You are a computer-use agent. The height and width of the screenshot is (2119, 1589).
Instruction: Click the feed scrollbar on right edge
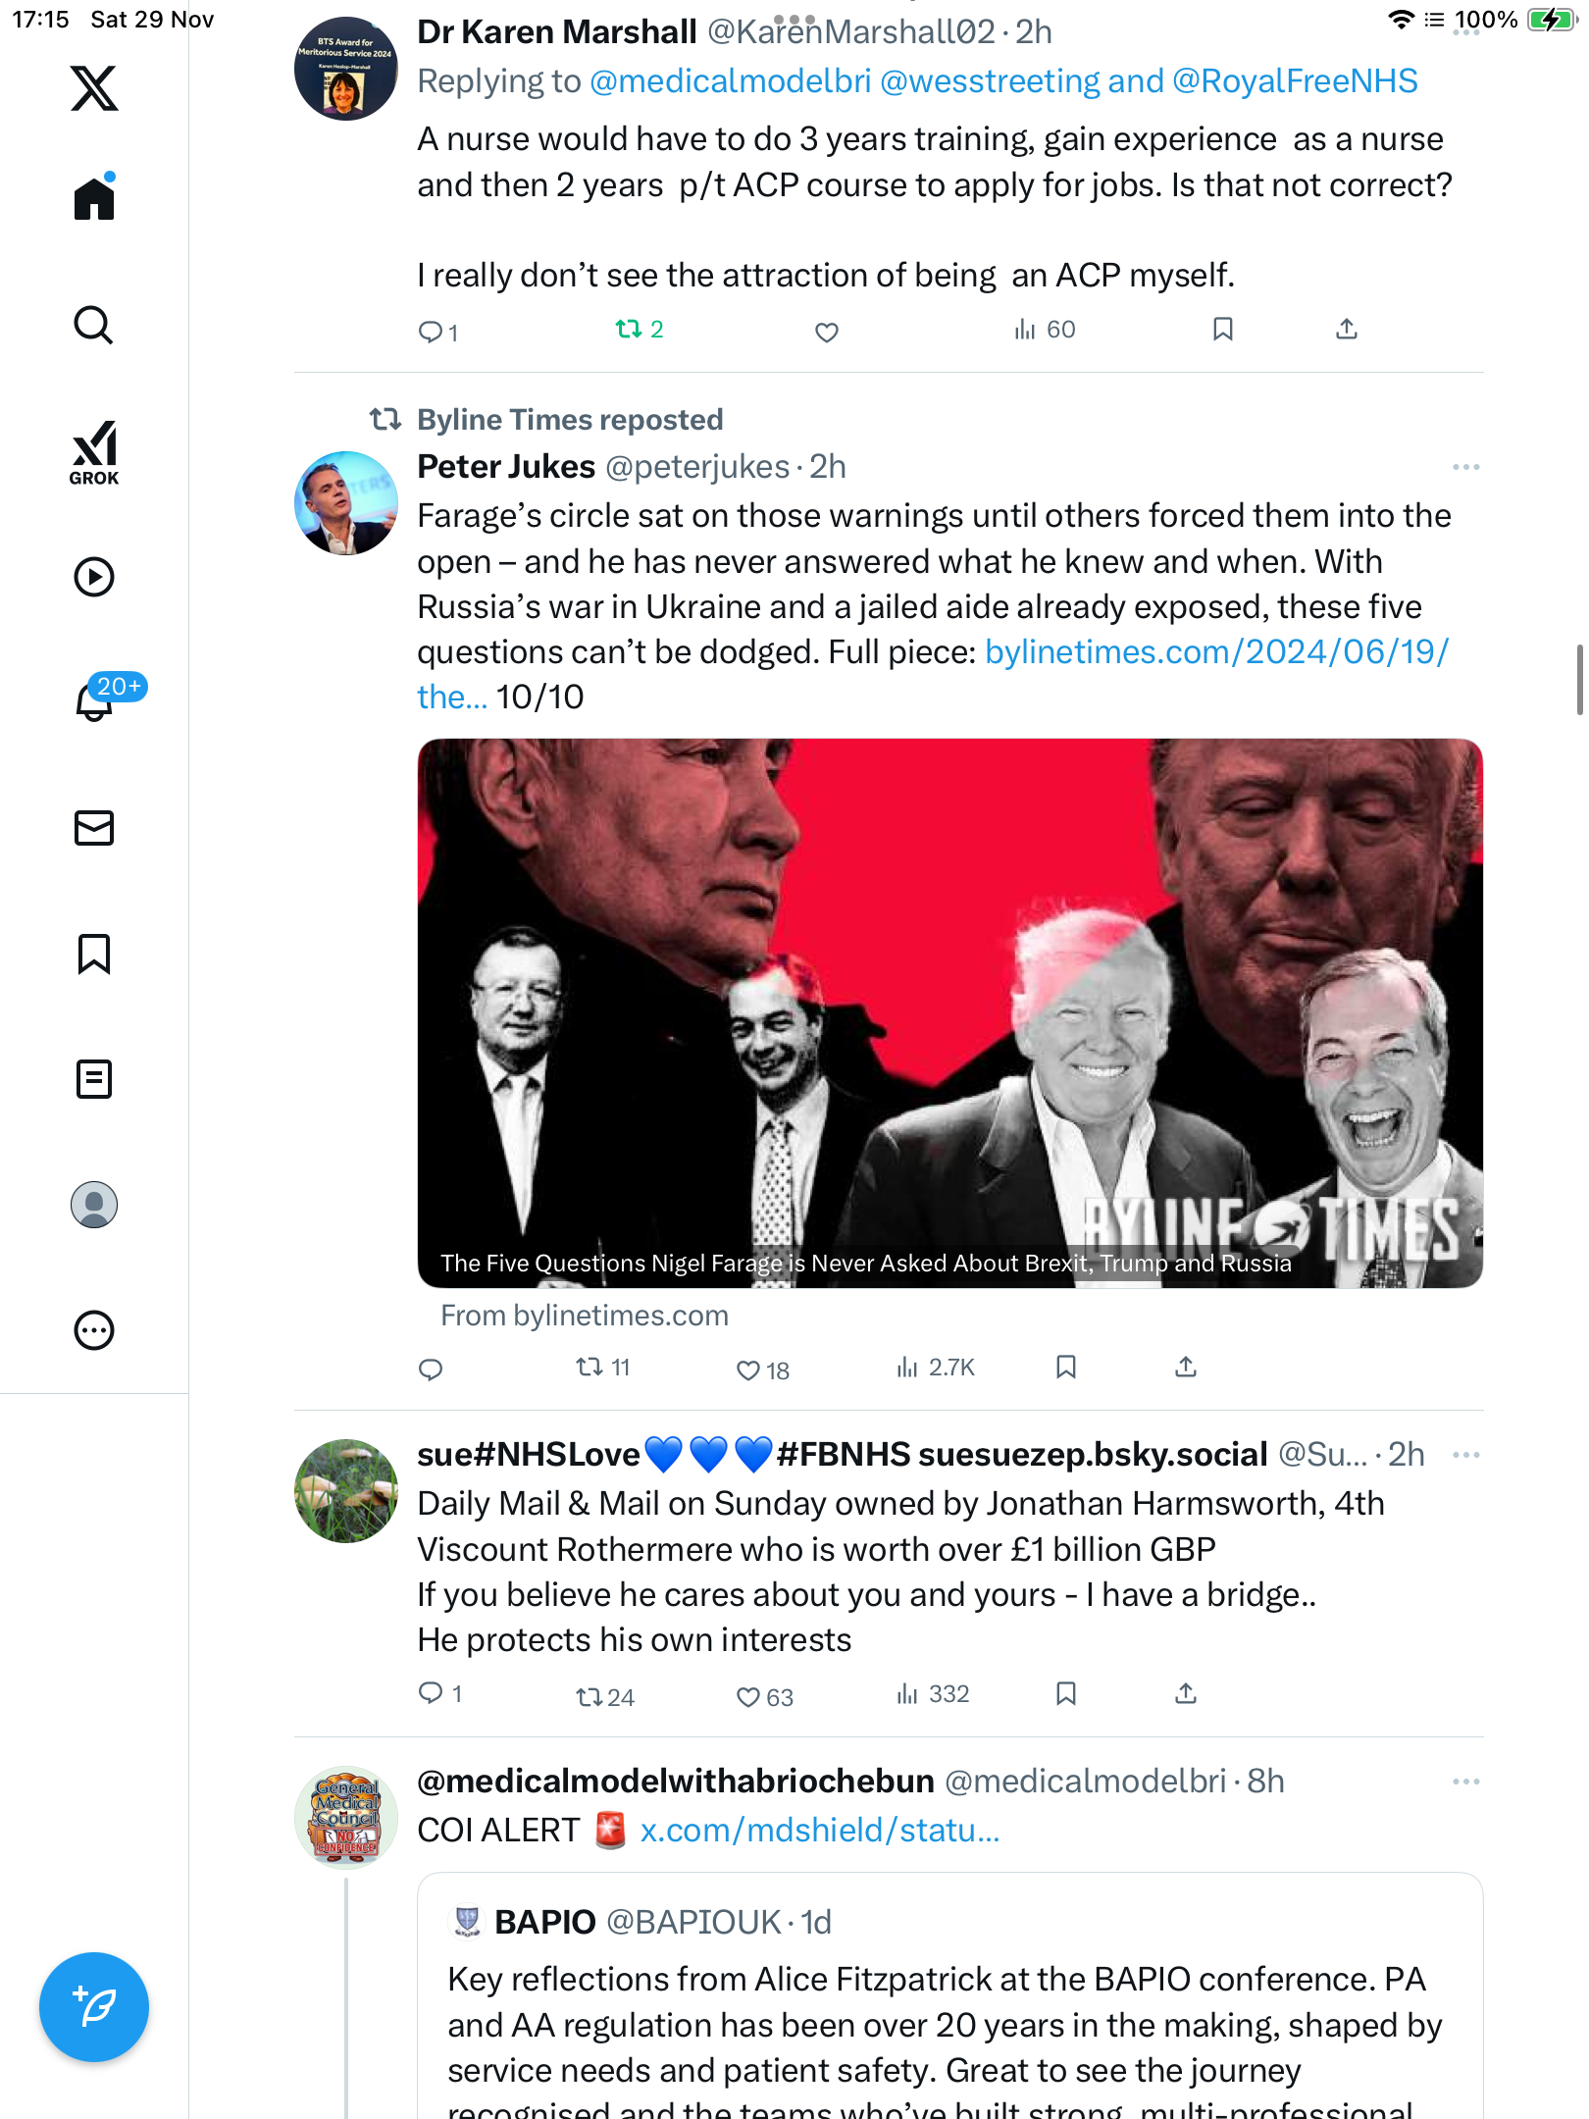click(x=1578, y=679)
